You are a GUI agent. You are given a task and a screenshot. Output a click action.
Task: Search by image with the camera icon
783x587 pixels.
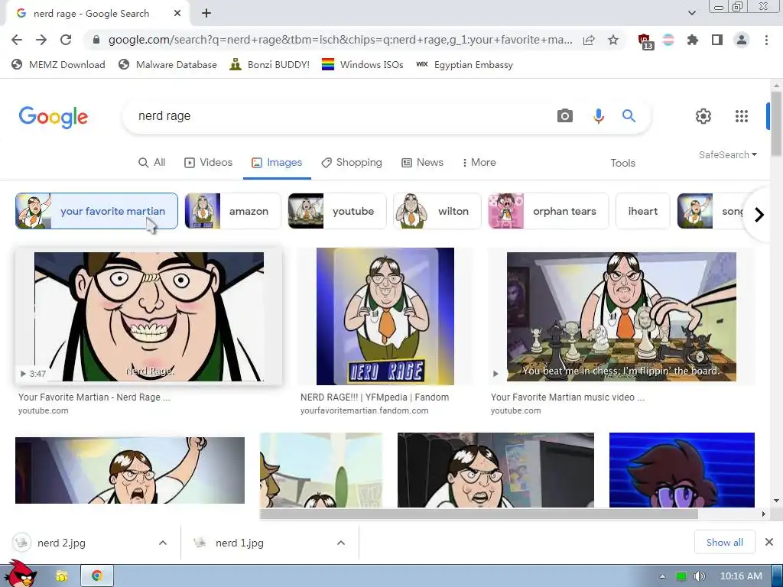click(x=565, y=116)
